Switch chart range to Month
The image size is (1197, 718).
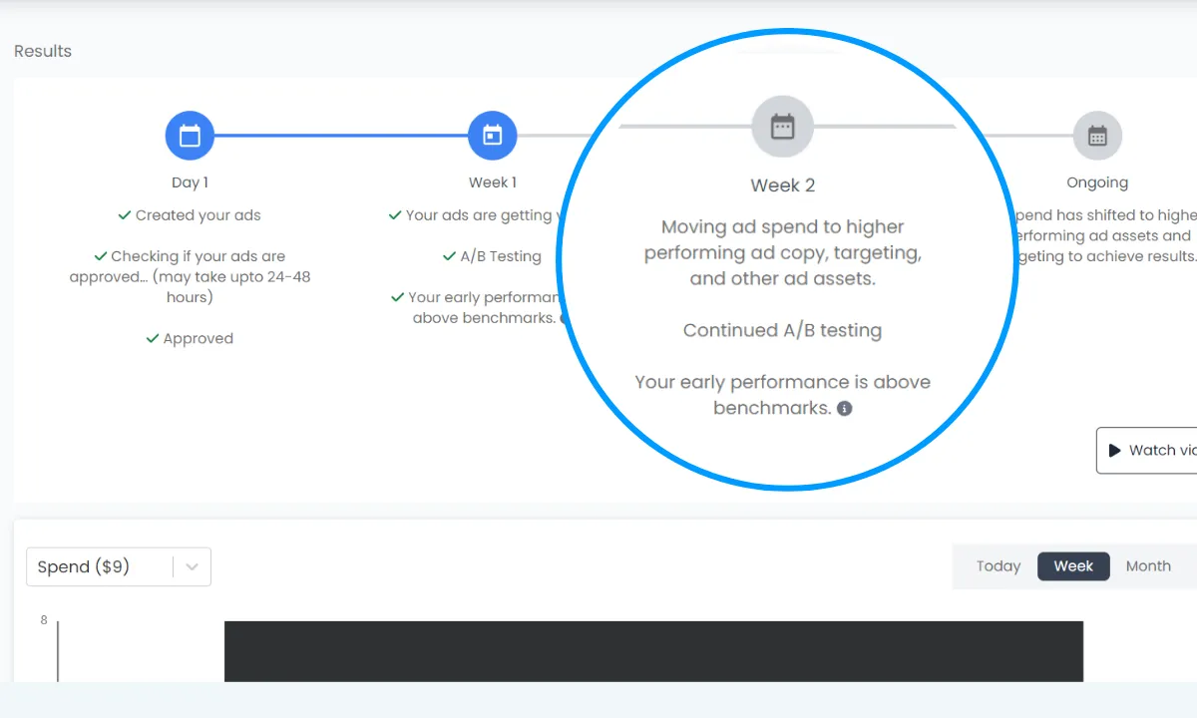click(1148, 565)
